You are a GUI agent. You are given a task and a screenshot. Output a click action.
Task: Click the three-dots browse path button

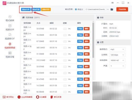point(108,9)
